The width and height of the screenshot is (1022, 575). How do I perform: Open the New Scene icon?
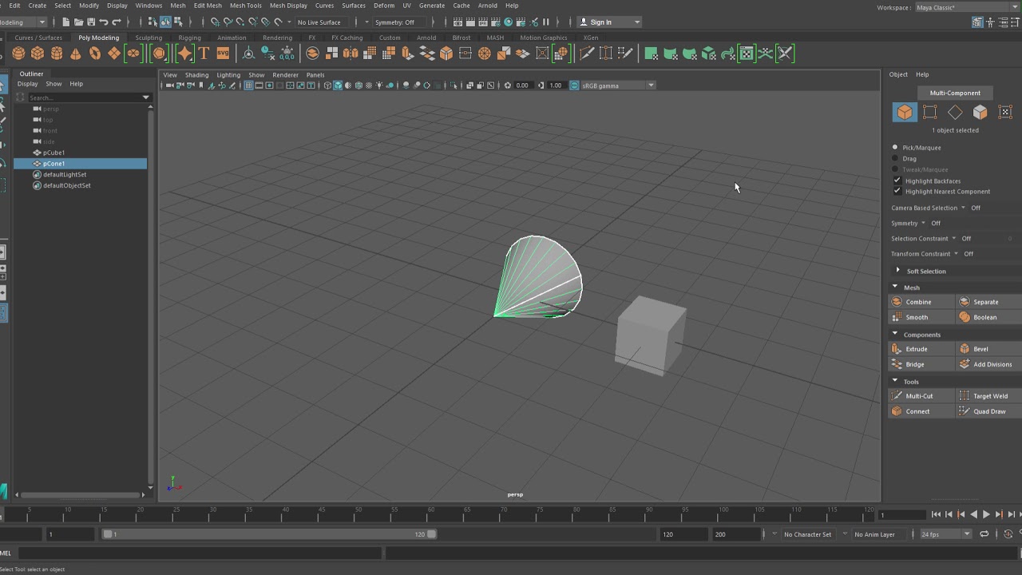65,22
